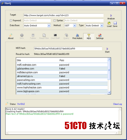Select the MD5 key icon tab
This screenshot has height=140, width=127.
(x=89, y=35)
